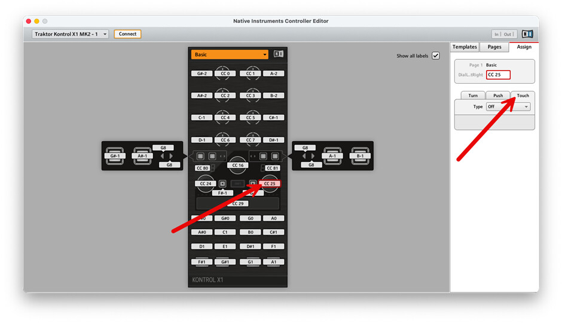Expand the orange Basic page dropdown
Screen dimensions: 562x323
pos(230,54)
